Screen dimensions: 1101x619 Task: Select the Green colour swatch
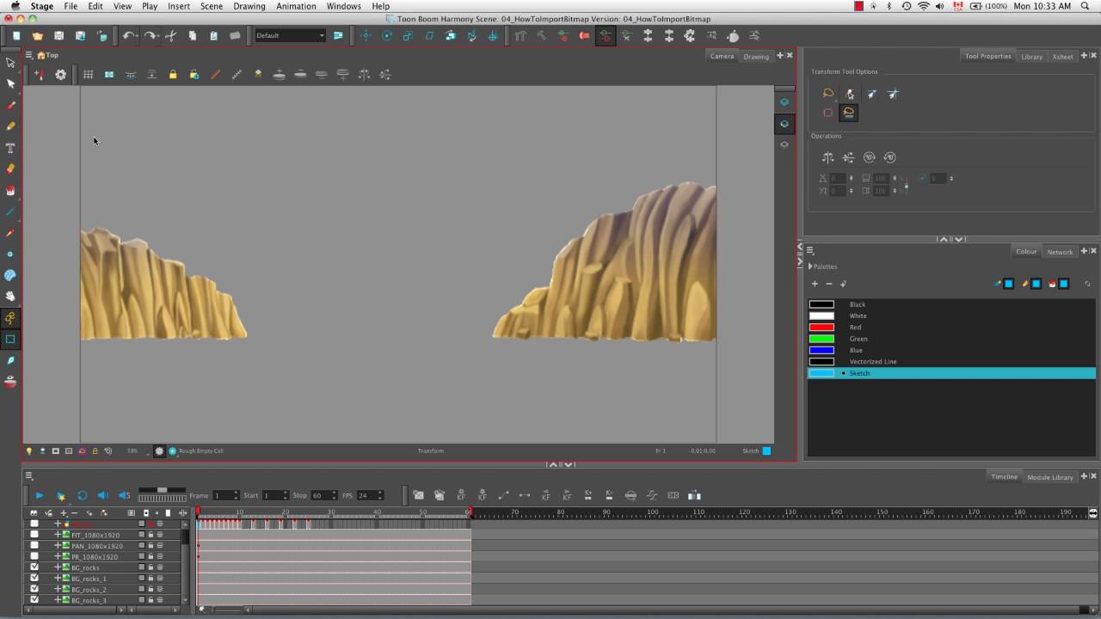tap(821, 339)
